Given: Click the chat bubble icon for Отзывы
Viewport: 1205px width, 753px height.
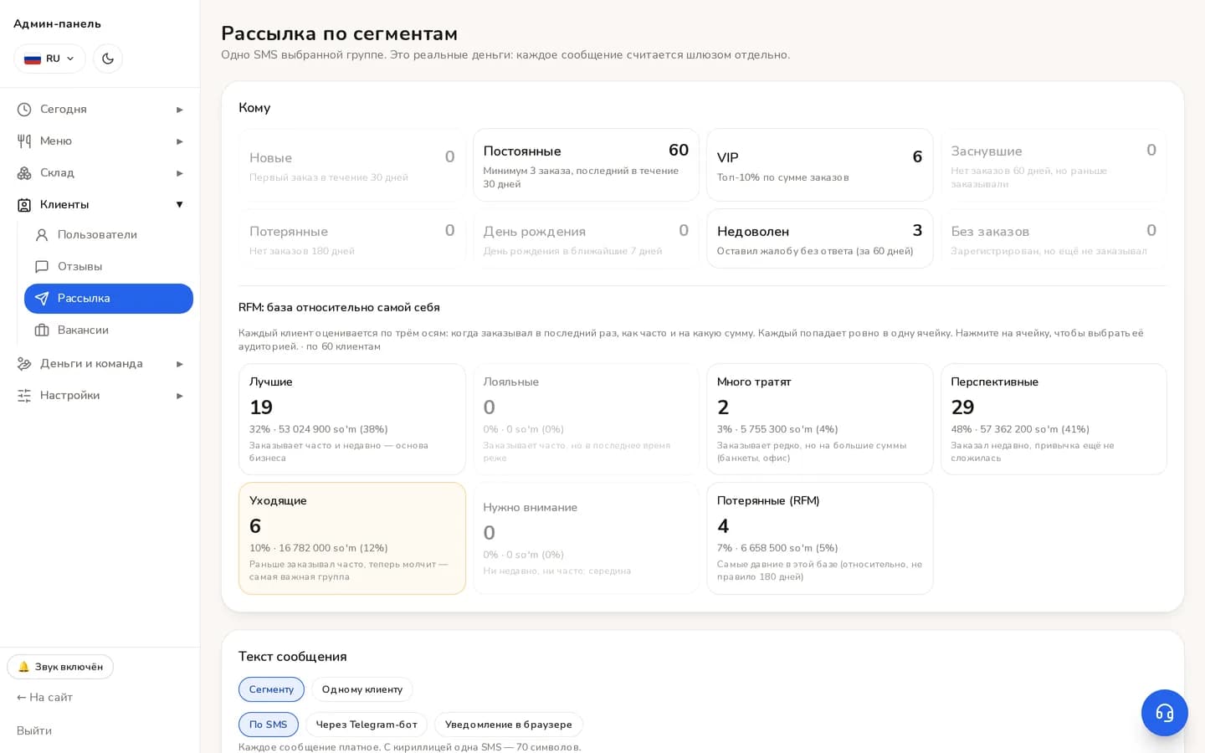Looking at the screenshot, I should click(x=42, y=267).
